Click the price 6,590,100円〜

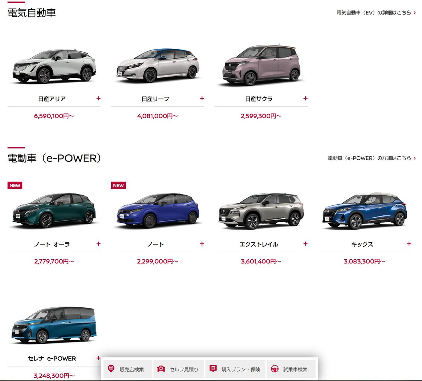pyautogui.click(x=54, y=116)
